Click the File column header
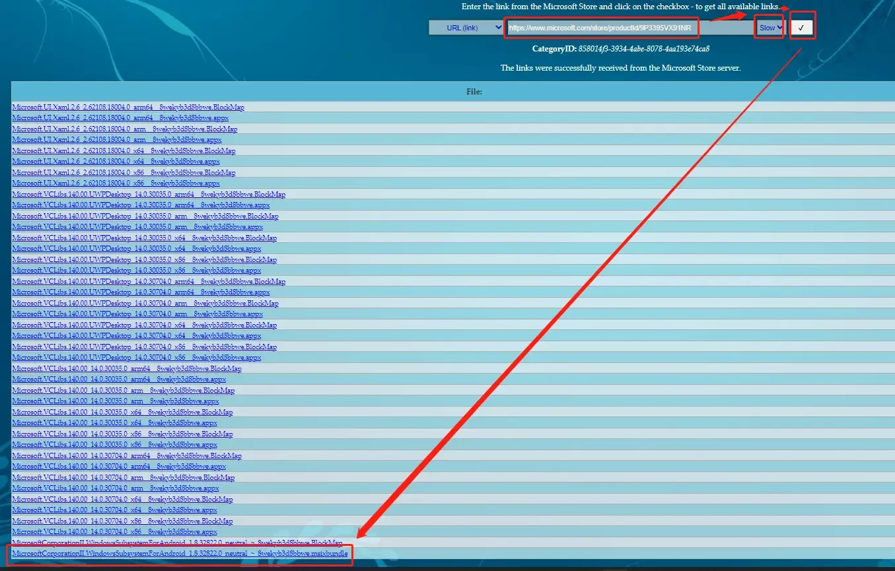Screen dimensions: 895x571 (x=474, y=92)
